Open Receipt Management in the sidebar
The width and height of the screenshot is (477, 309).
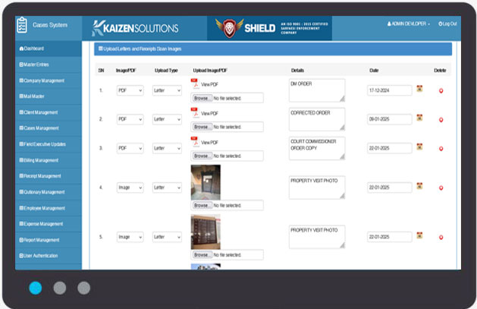49,176
